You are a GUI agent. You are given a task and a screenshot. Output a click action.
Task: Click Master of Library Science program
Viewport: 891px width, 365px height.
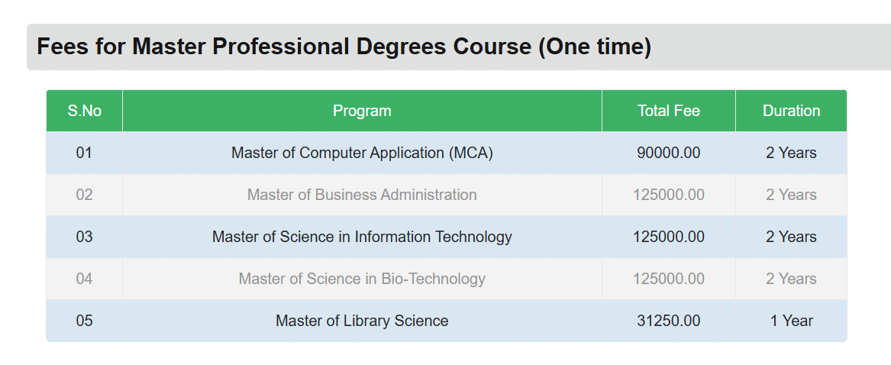(x=362, y=321)
